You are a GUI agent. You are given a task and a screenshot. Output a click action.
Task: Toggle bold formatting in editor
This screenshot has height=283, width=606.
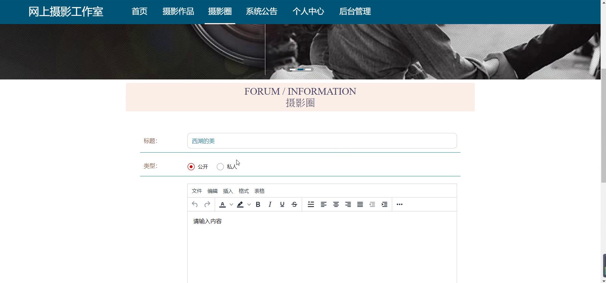pyautogui.click(x=258, y=204)
